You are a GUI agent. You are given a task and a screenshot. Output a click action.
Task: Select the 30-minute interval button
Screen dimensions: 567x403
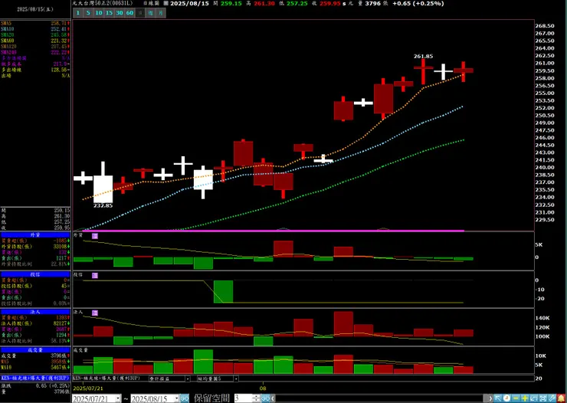(120, 13)
